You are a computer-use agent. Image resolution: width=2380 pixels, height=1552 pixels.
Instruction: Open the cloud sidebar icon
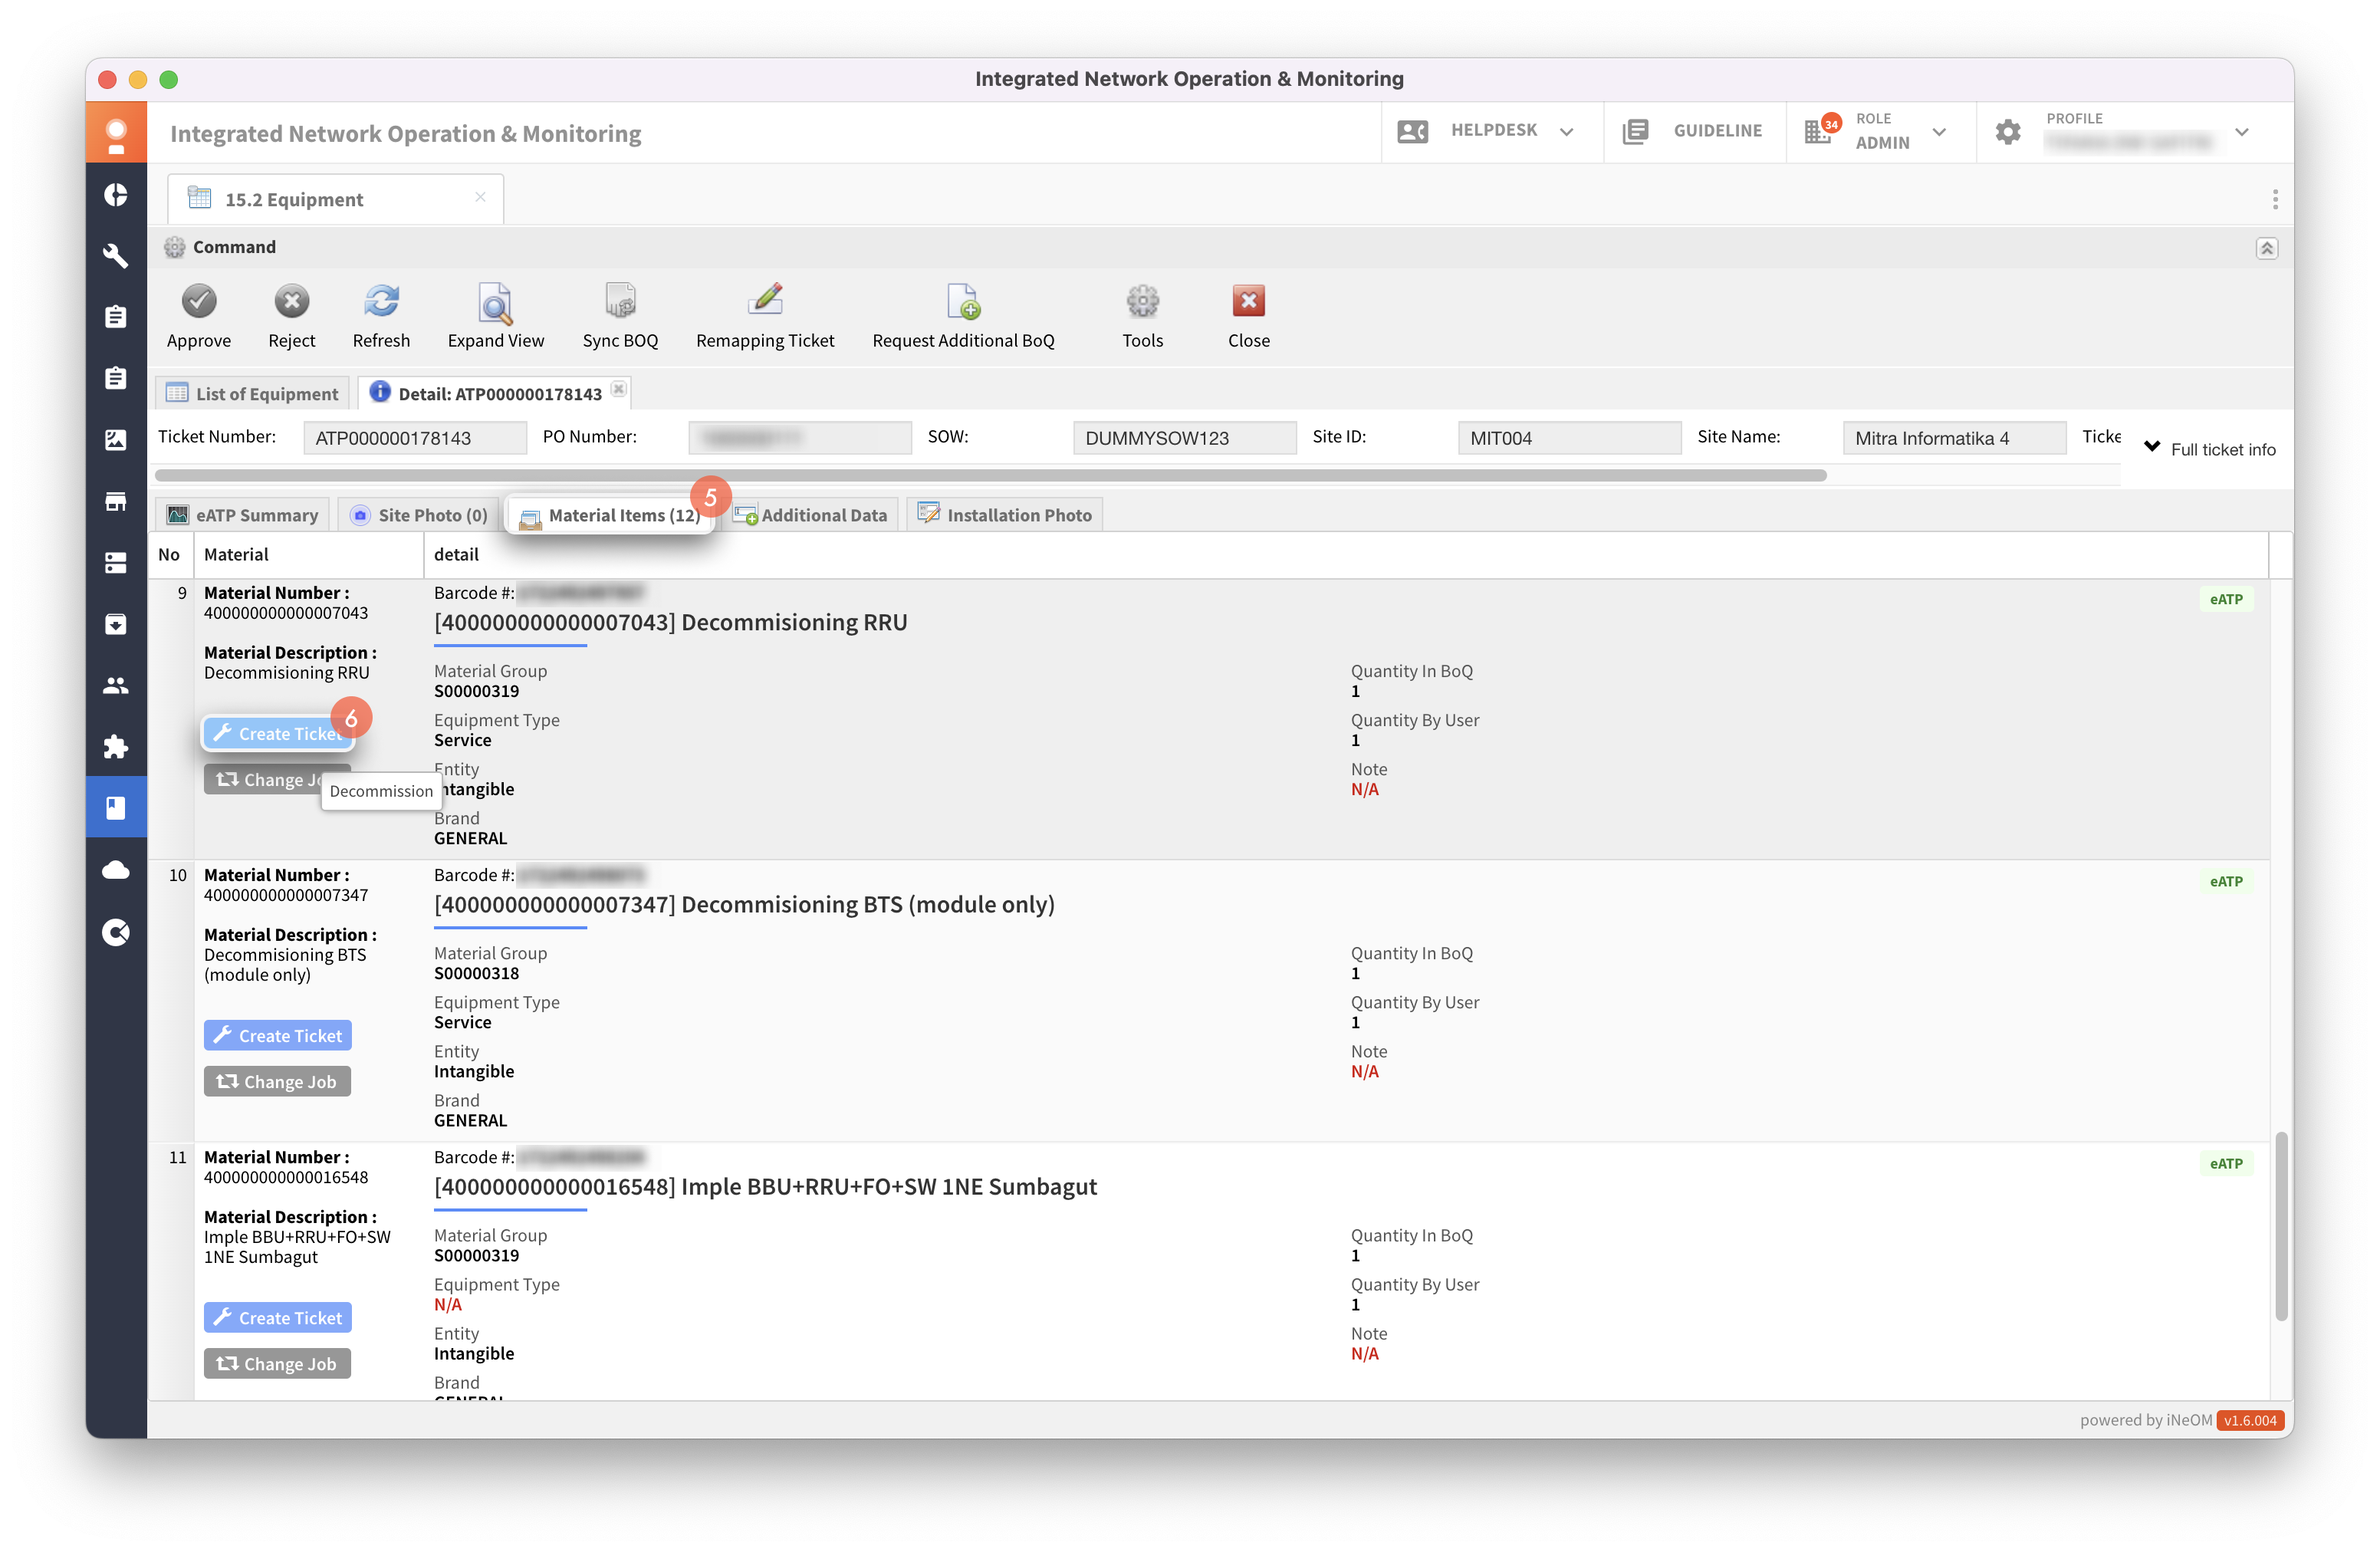pos(116,870)
